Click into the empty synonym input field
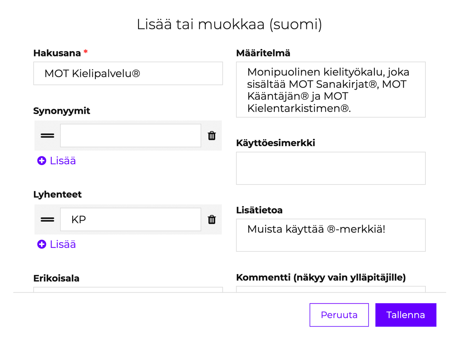 tap(131, 136)
